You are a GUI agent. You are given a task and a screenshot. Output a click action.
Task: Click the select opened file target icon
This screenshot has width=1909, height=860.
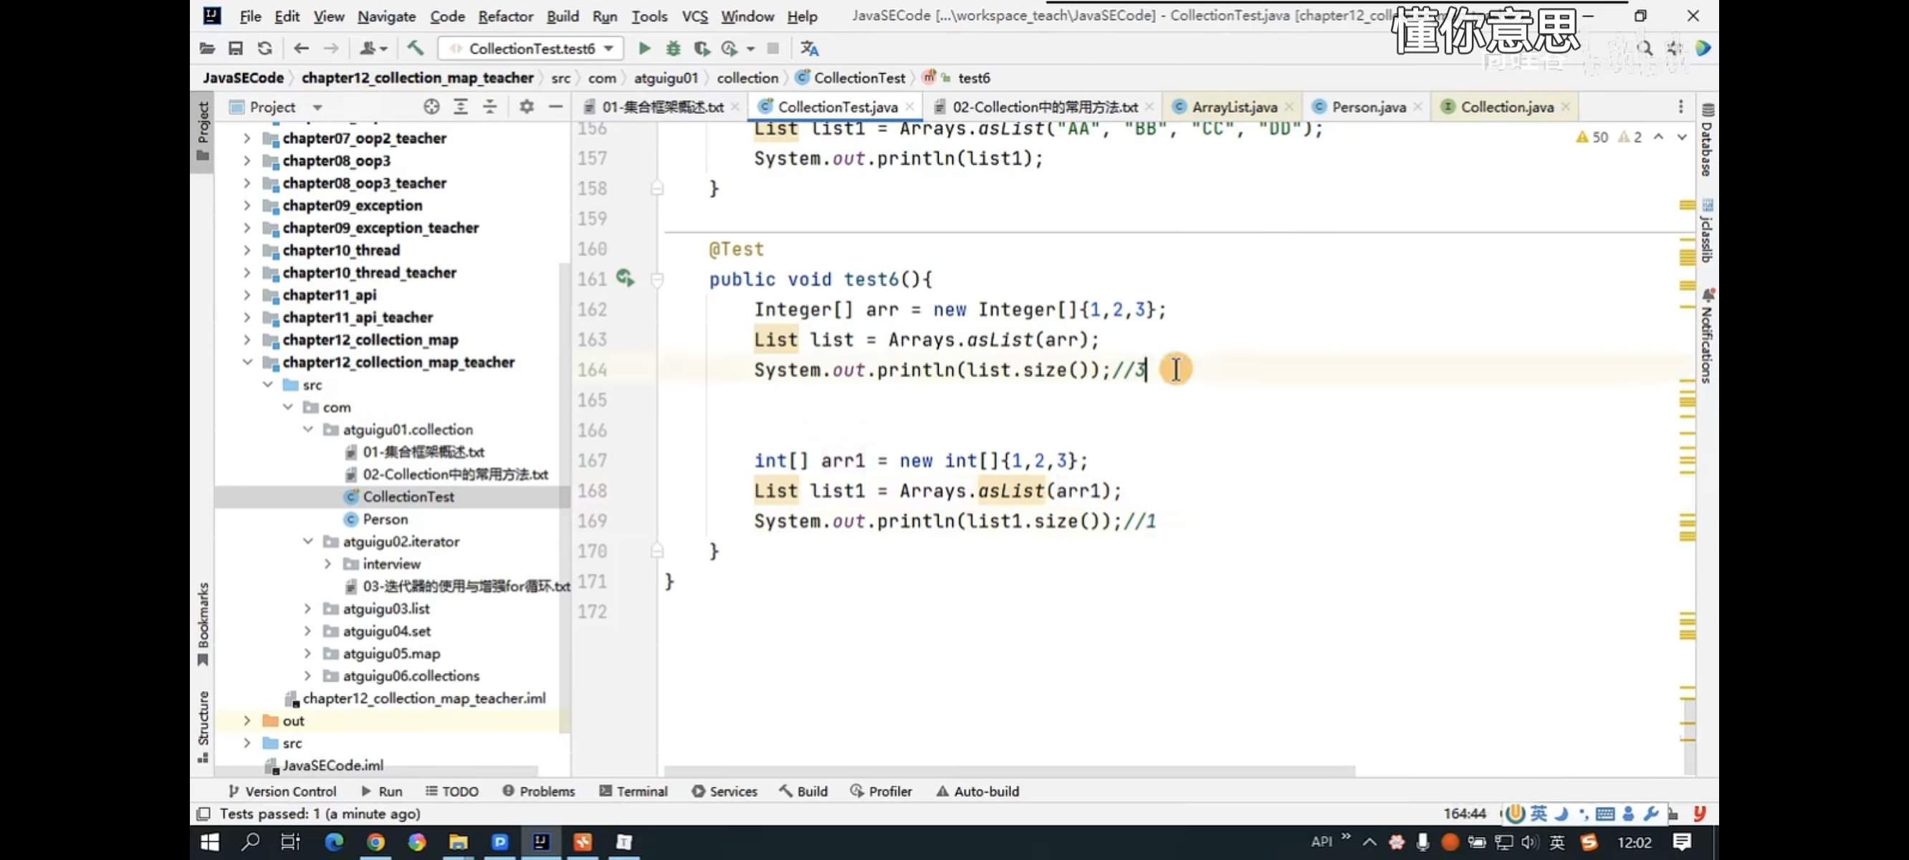pos(431,107)
